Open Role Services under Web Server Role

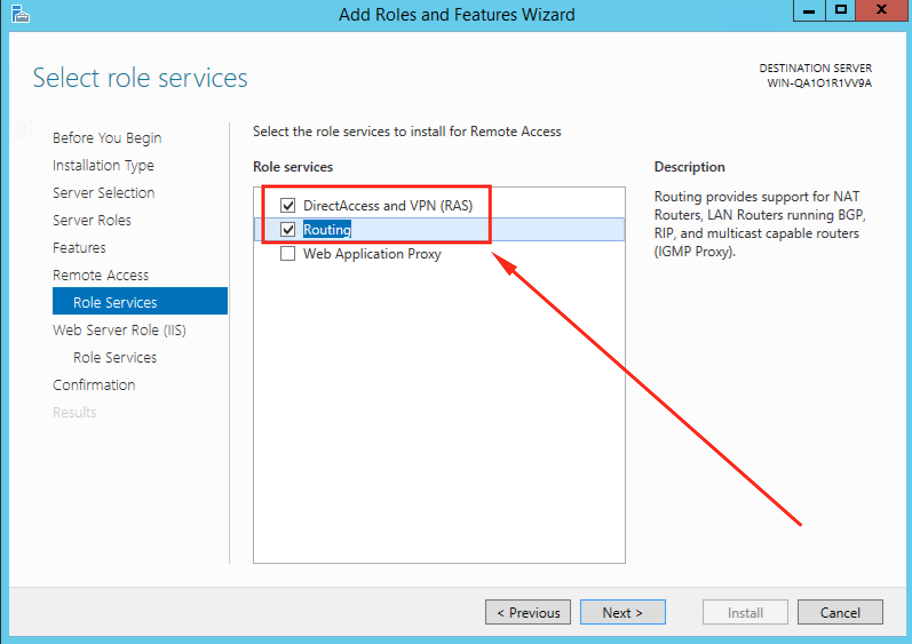tap(115, 357)
